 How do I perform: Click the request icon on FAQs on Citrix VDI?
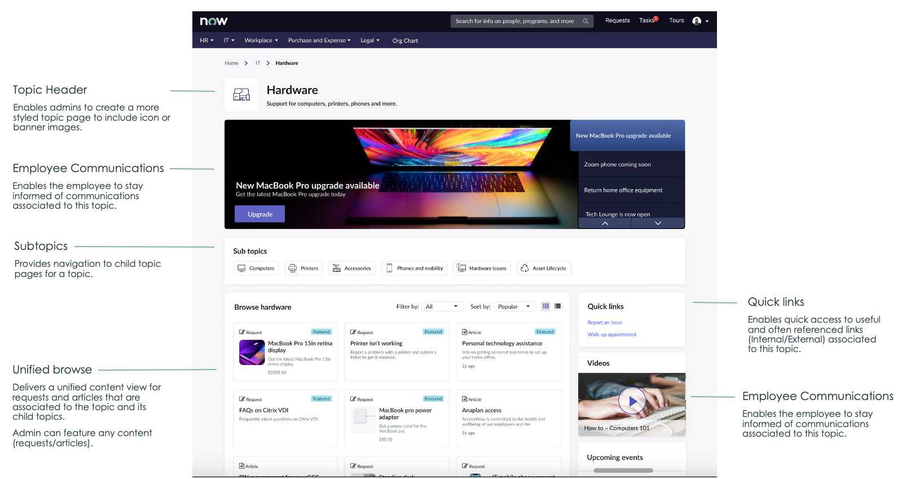(242, 399)
